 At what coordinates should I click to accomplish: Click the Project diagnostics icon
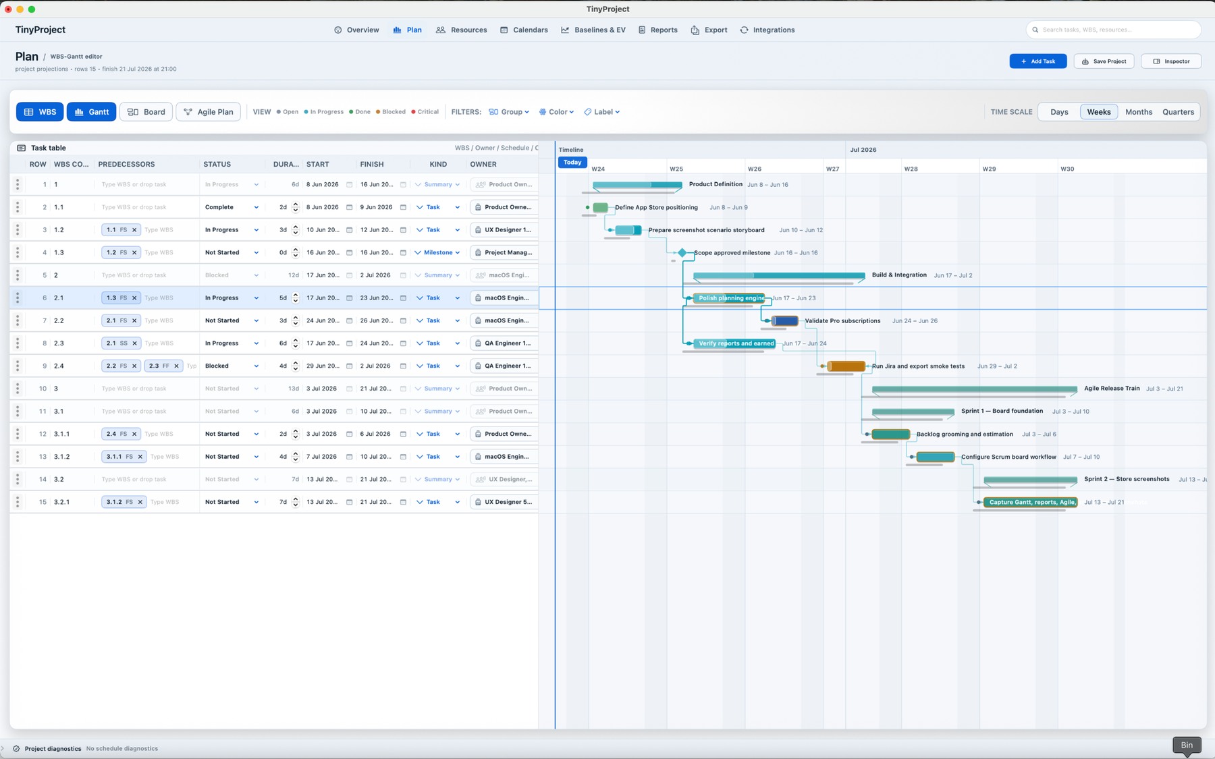(16, 748)
